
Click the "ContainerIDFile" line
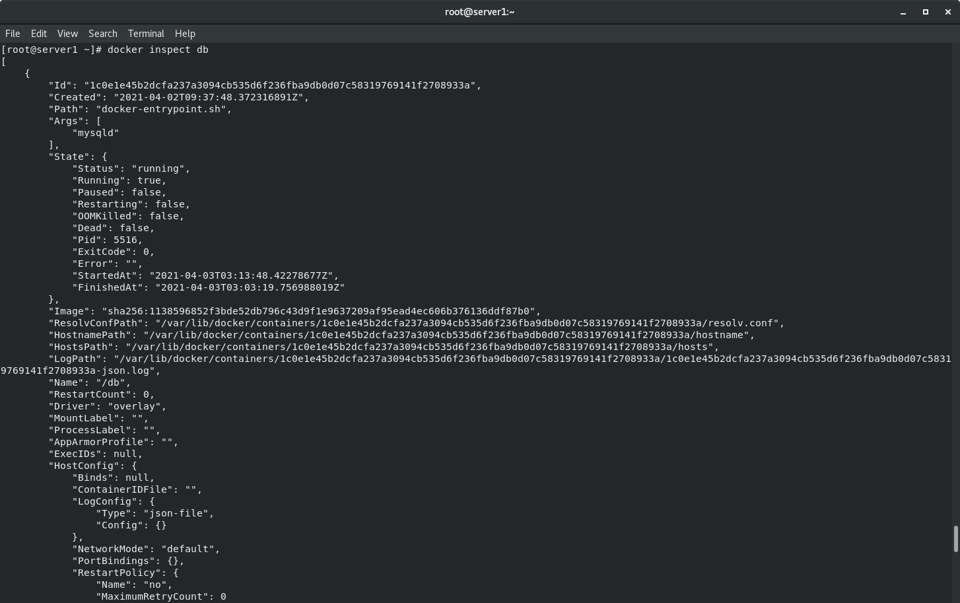click(137, 489)
